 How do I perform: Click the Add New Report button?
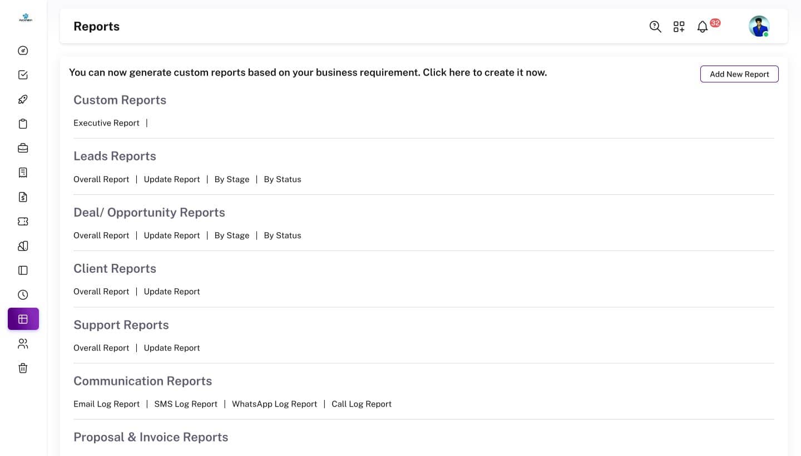(x=739, y=74)
